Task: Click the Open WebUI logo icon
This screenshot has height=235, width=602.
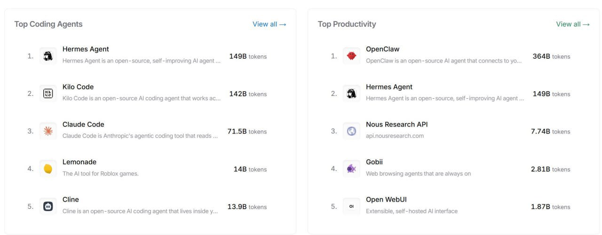Action: [x=351, y=206]
